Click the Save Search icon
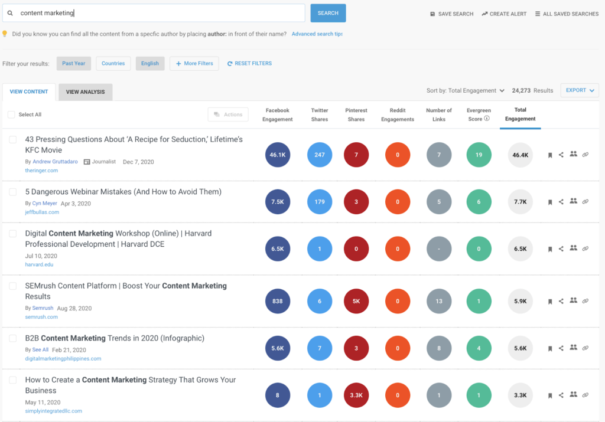Screen dimensions: 605x422 [433, 13]
